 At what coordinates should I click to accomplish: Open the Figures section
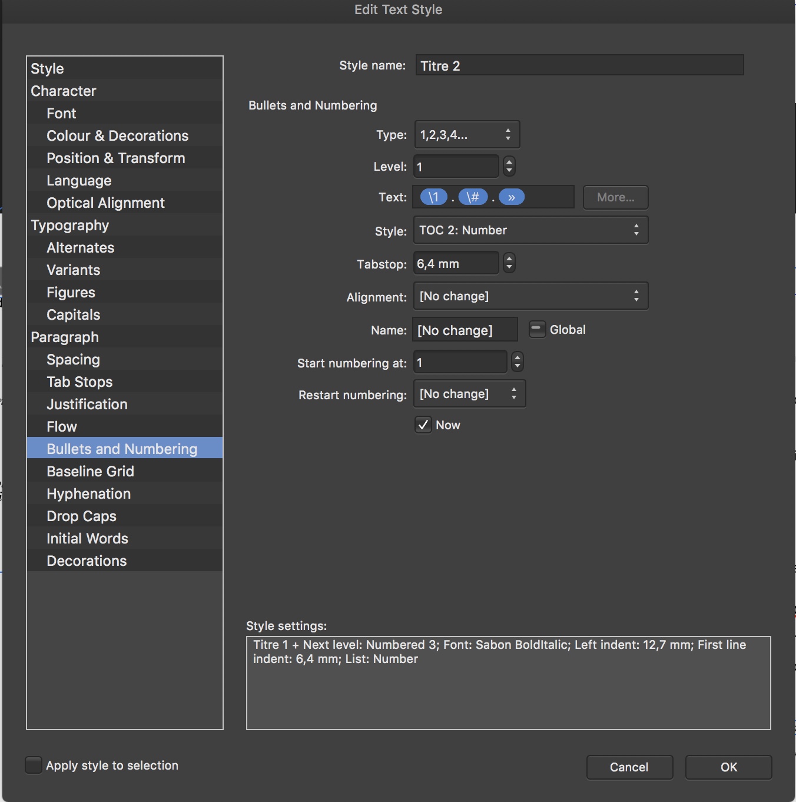[125, 292]
